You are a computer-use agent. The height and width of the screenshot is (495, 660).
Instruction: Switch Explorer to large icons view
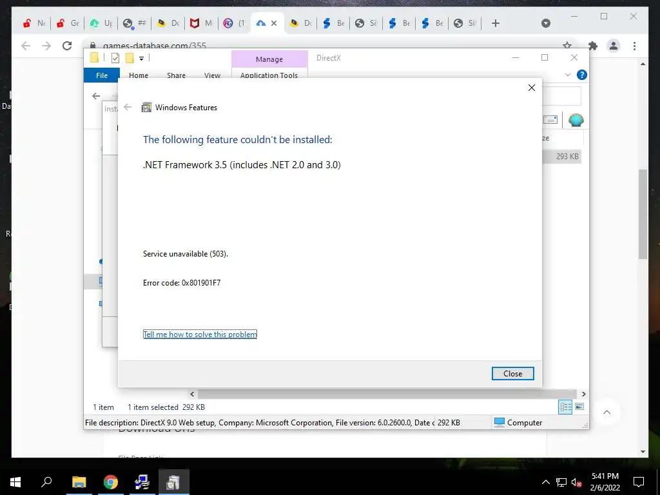pyautogui.click(x=579, y=407)
